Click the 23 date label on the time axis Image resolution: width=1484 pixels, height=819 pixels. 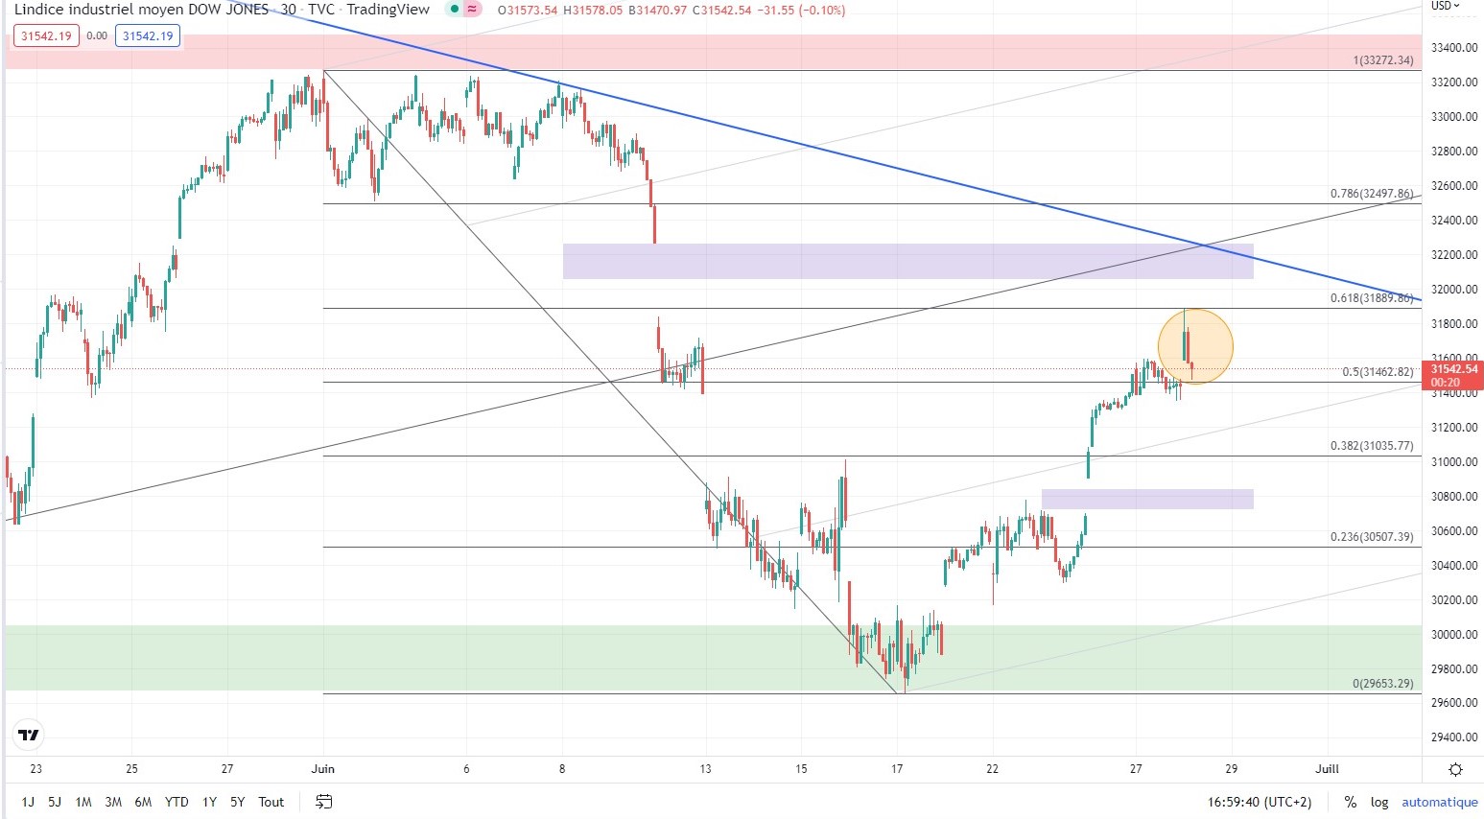35,769
